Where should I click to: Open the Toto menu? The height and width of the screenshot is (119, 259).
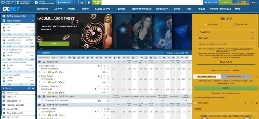coord(190,9)
